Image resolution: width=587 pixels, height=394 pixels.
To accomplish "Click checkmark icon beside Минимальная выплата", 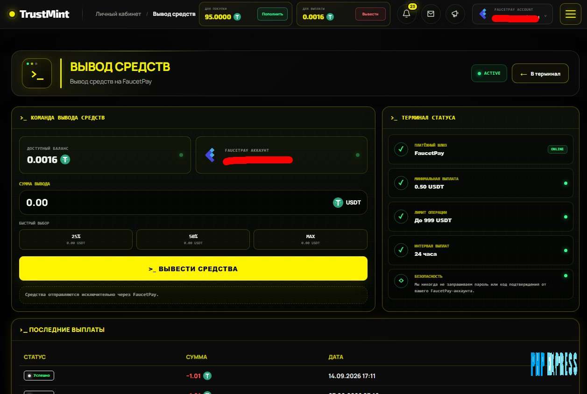I will click(x=401, y=183).
